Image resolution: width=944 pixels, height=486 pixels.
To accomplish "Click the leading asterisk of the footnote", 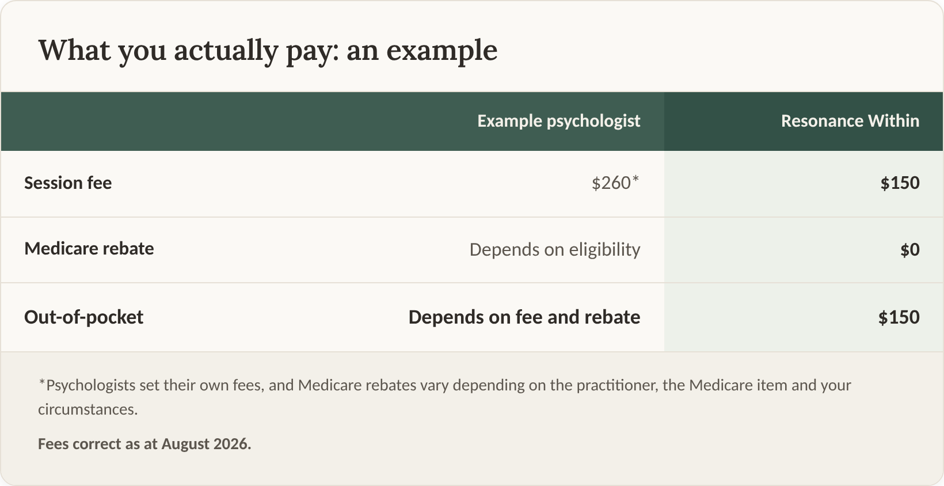I will [x=41, y=382].
